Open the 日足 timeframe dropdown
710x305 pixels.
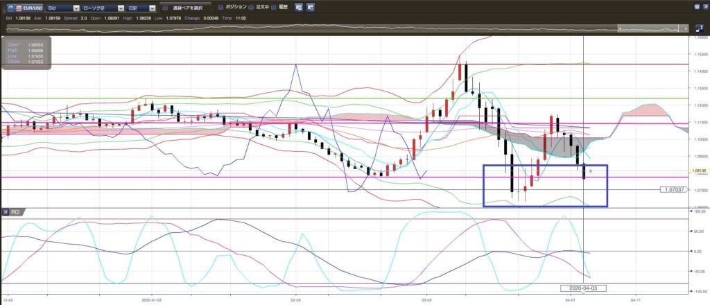click(x=142, y=8)
